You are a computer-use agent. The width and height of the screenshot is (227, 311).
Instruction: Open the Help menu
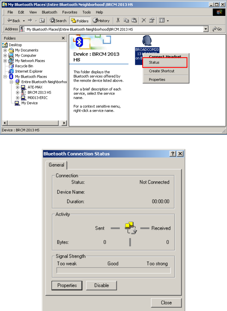click(99, 12)
